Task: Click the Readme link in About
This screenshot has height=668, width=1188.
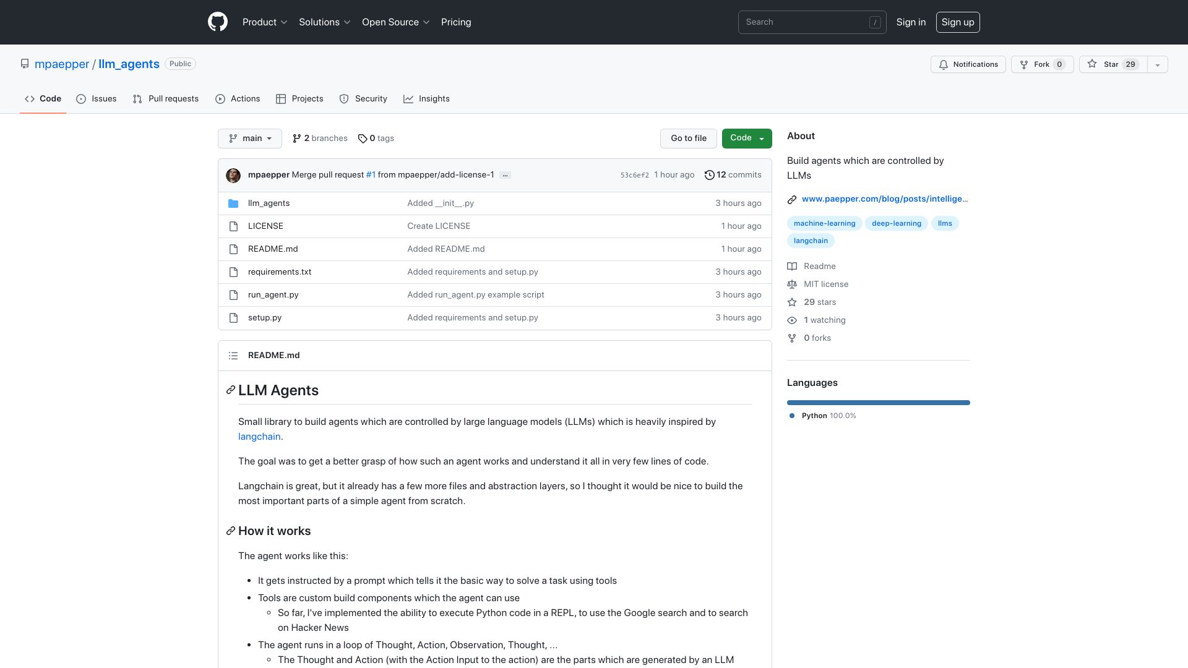Action: [x=812, y=267]
